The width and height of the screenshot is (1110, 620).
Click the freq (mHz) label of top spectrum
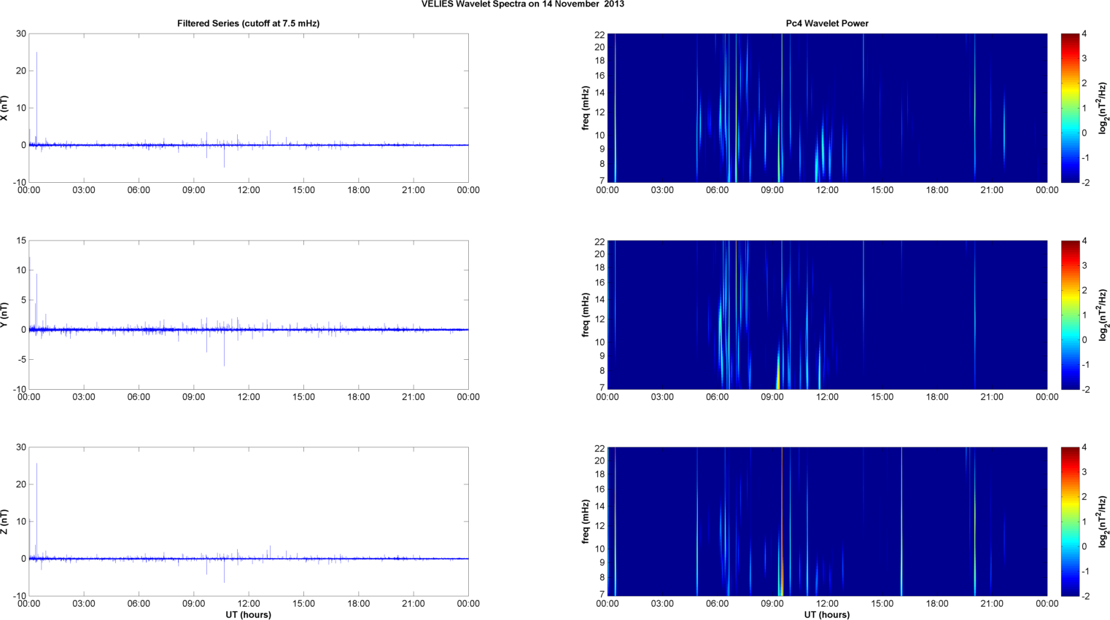[x=586, y=108]
